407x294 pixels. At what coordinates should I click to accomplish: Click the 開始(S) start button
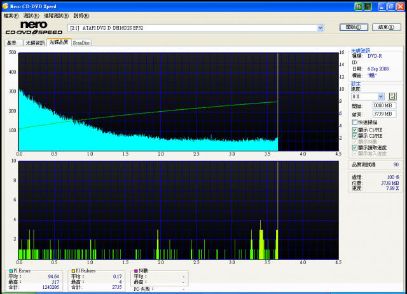click(x=354, y=27)
